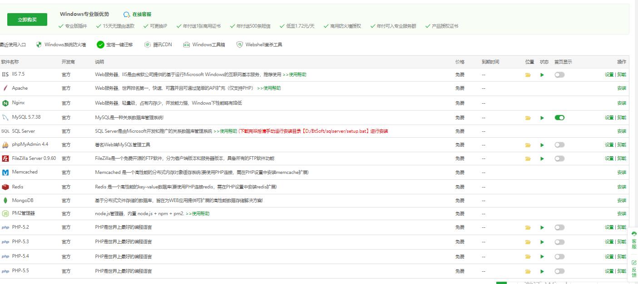The width and height of the screenshot is (638, 284).
Task: Click the green 立即购买 button
Action: [27, 19]
